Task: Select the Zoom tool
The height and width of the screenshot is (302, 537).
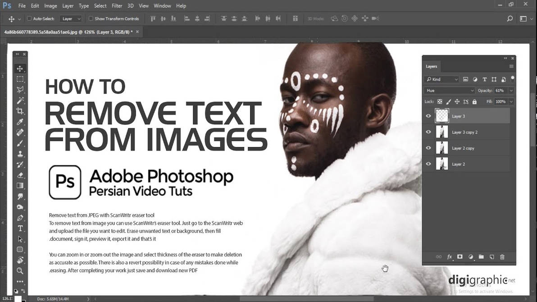Action: click(x=20, y=271)
